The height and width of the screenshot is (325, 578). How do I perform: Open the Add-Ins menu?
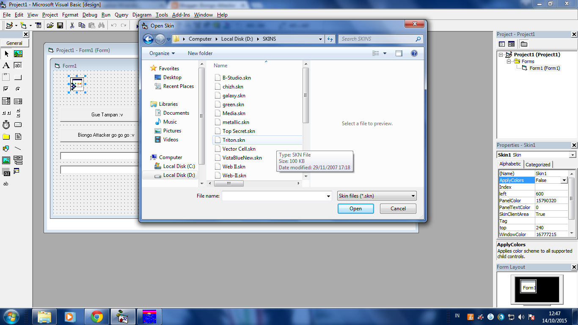click(181, 14)
